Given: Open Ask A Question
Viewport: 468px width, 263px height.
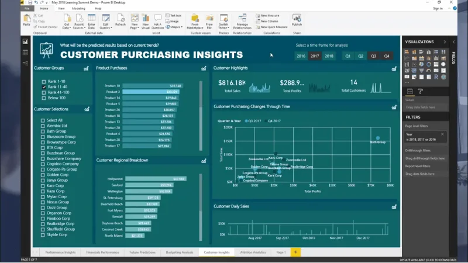Looking at the screenshot, I should [157, 22].
